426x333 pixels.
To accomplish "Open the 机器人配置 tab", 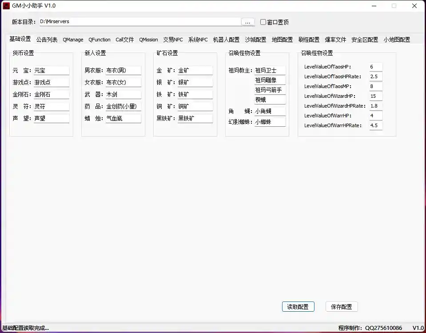I will point(226,40).
